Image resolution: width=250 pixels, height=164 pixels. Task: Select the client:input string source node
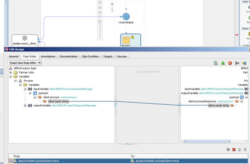tap(58, 101)
